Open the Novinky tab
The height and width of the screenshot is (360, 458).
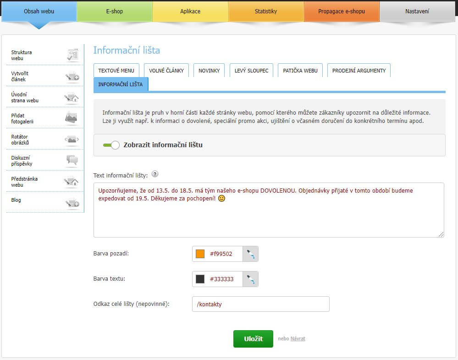click(x=209, y=71)
